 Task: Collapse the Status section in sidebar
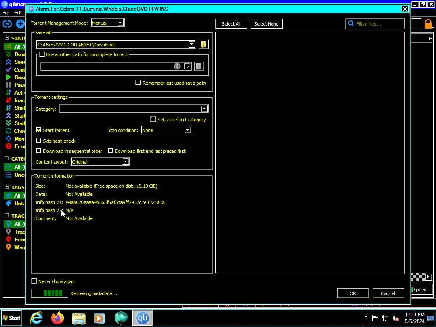click(7, 38)
